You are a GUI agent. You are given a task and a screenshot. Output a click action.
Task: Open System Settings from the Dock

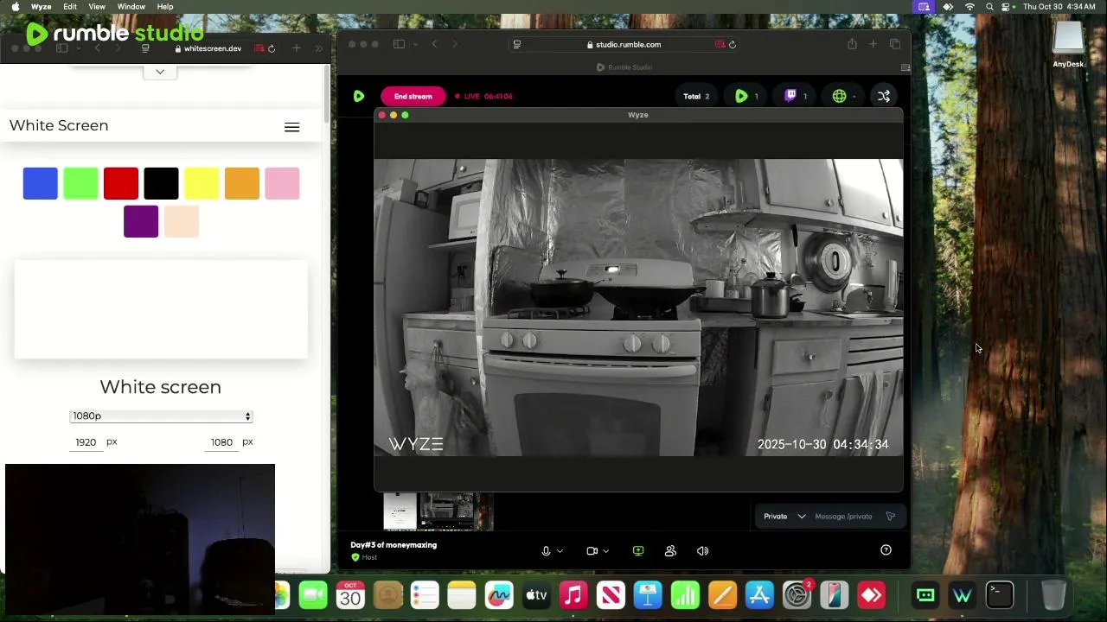click(x=797, y=595)
